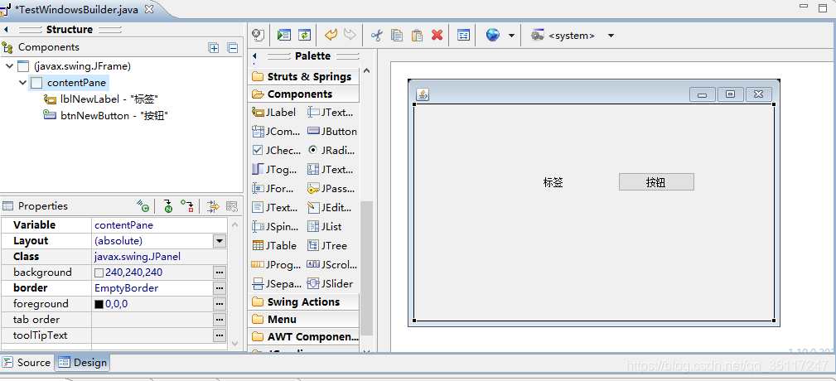Viewport: 836px width, 381px height.
Task: Open background property ellipsis editor
Action: 220,272
